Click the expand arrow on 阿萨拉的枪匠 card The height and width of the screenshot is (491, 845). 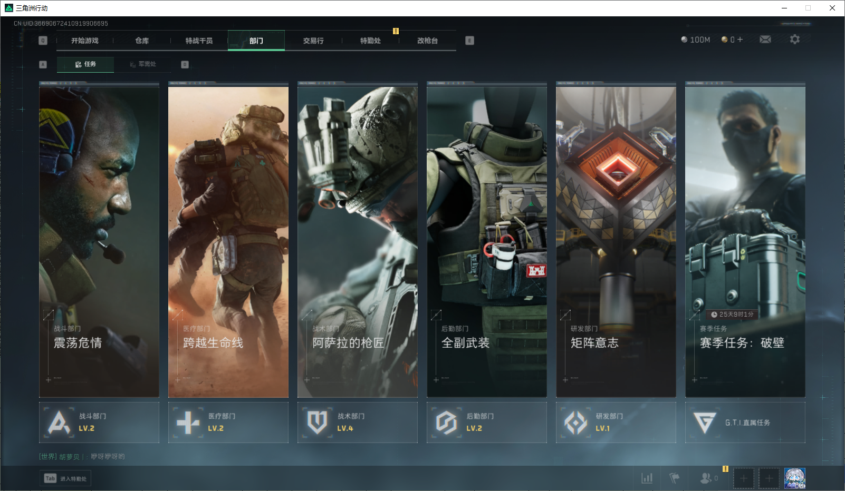click(307, 315)
